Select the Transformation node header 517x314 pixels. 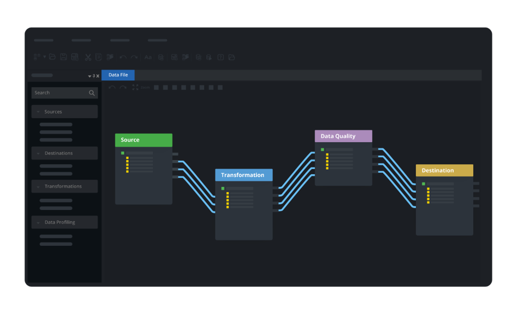click(243, 175)
